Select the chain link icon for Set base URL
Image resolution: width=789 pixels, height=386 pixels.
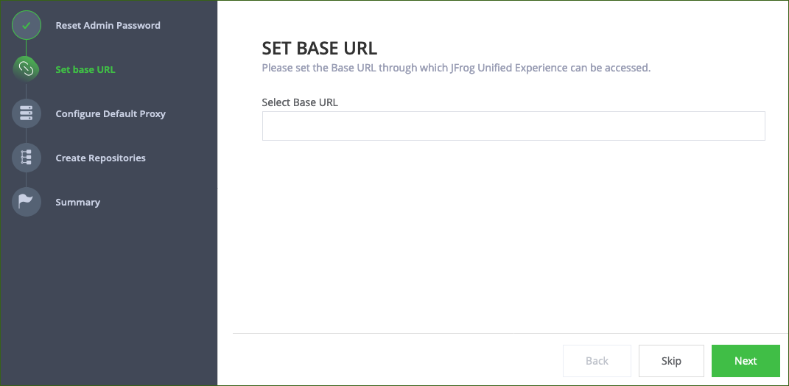(27, 69)
